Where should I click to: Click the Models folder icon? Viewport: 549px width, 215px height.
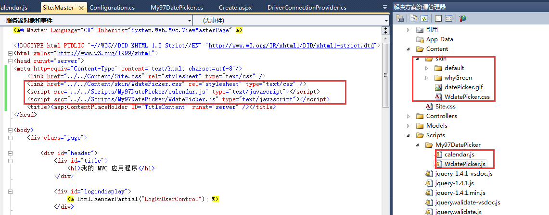420,126
